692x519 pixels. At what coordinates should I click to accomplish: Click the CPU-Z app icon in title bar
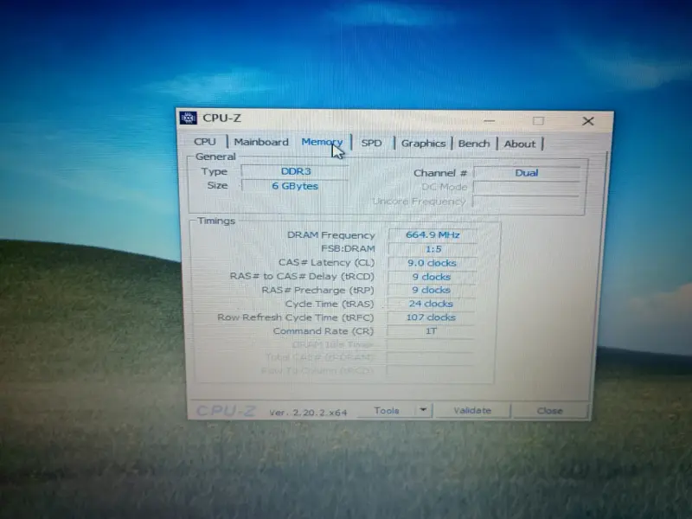pos(189,118)
